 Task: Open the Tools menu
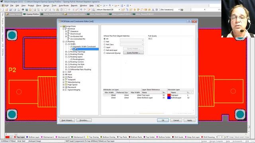(x=54, y=6)
